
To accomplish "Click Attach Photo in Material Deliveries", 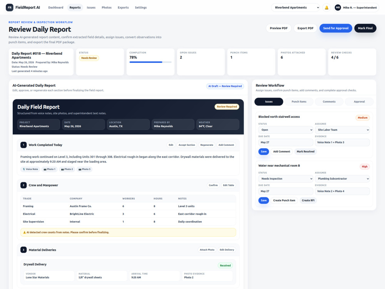I will [x=207, y=250].
